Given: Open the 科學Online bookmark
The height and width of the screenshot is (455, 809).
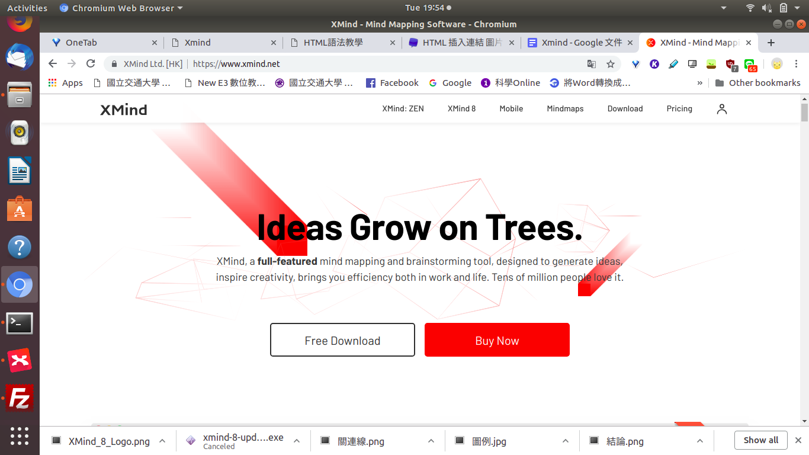Looking at the screenshot, I should [x=511, y=83].
